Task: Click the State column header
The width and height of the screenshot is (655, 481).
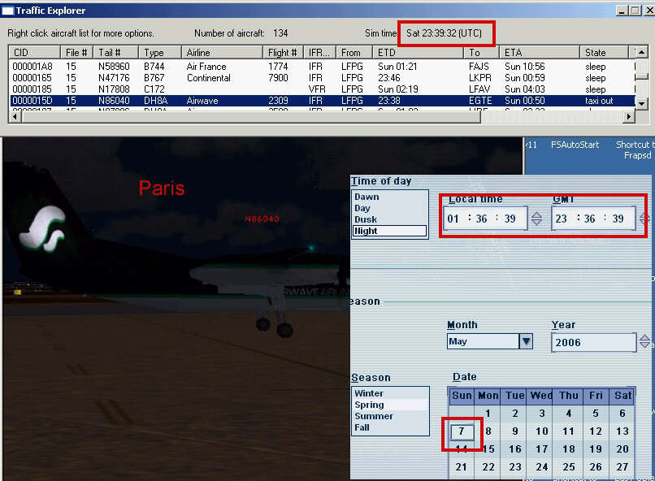Action: pyautogui.click(x=604, y=53)
